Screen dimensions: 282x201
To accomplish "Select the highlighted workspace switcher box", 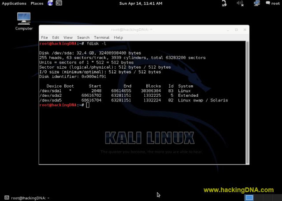I will (249, 198).
